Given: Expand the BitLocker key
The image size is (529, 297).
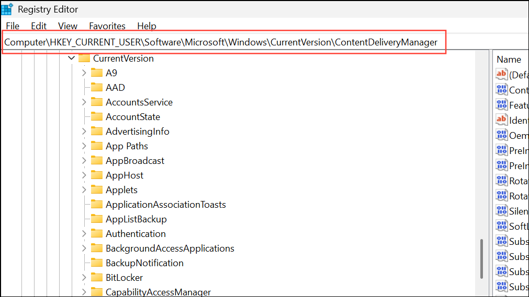Looking at the screenshot, I should 84,278.
